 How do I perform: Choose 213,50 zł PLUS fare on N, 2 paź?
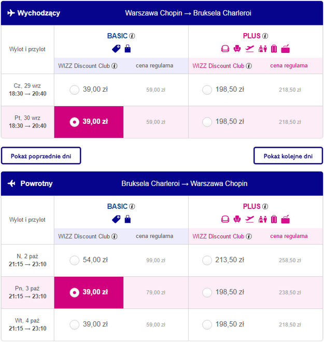click(207, 260)
